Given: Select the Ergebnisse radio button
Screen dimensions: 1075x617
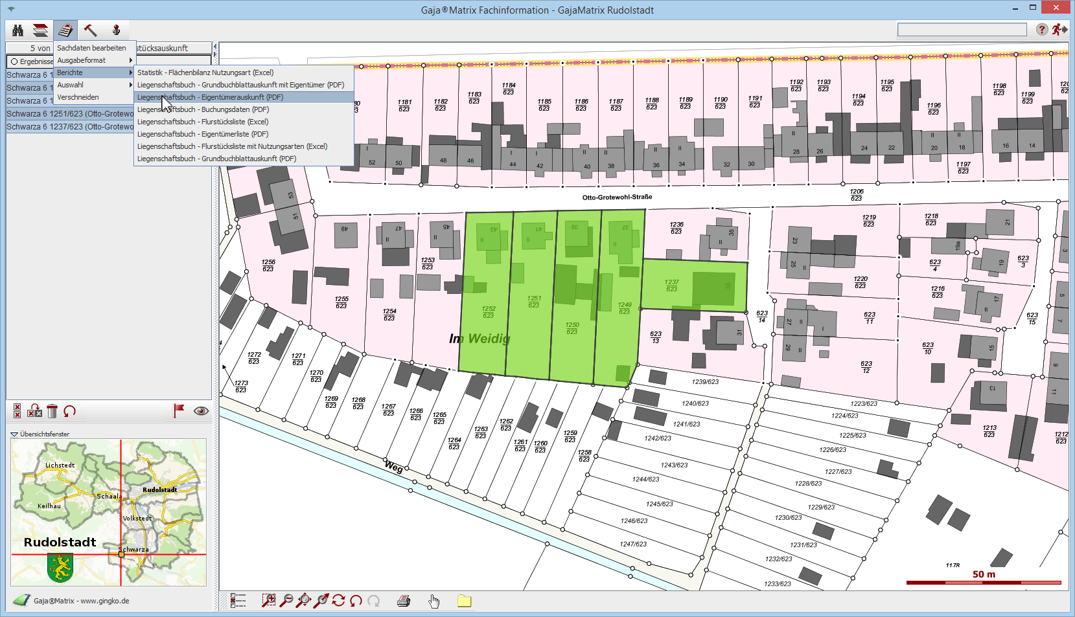Looking at the screenshot, I should click(14, 62).
